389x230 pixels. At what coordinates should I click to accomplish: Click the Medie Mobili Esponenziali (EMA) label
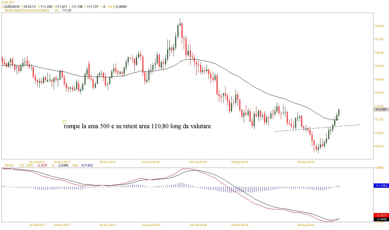click(27, 10)
